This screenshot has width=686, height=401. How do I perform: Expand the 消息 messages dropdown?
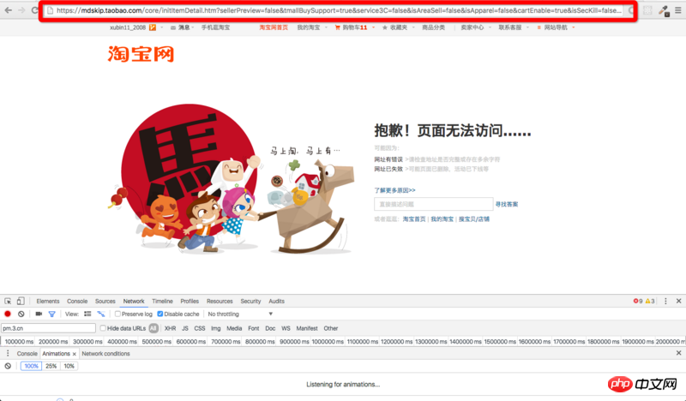pos(194,27)
